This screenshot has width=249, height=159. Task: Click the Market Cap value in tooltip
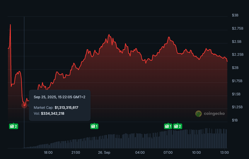66,108
